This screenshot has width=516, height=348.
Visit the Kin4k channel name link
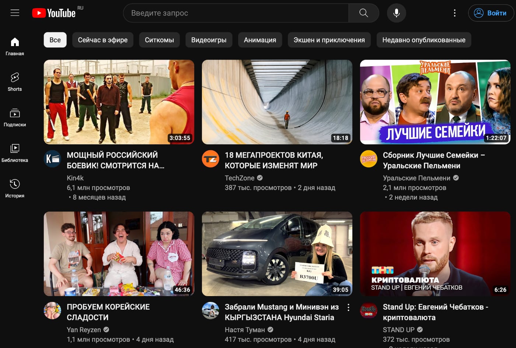coord(75,178)
